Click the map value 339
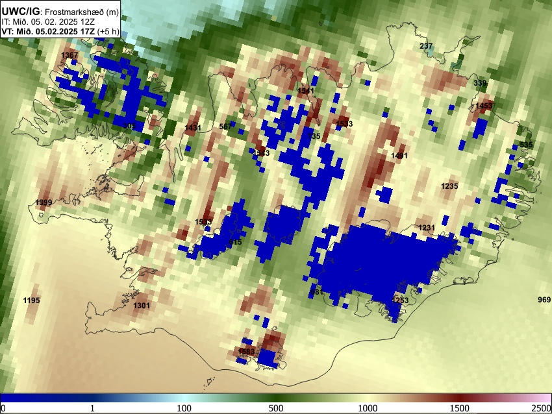The width and height of the screenshot is (552, 414). click(x=480, y=83)
